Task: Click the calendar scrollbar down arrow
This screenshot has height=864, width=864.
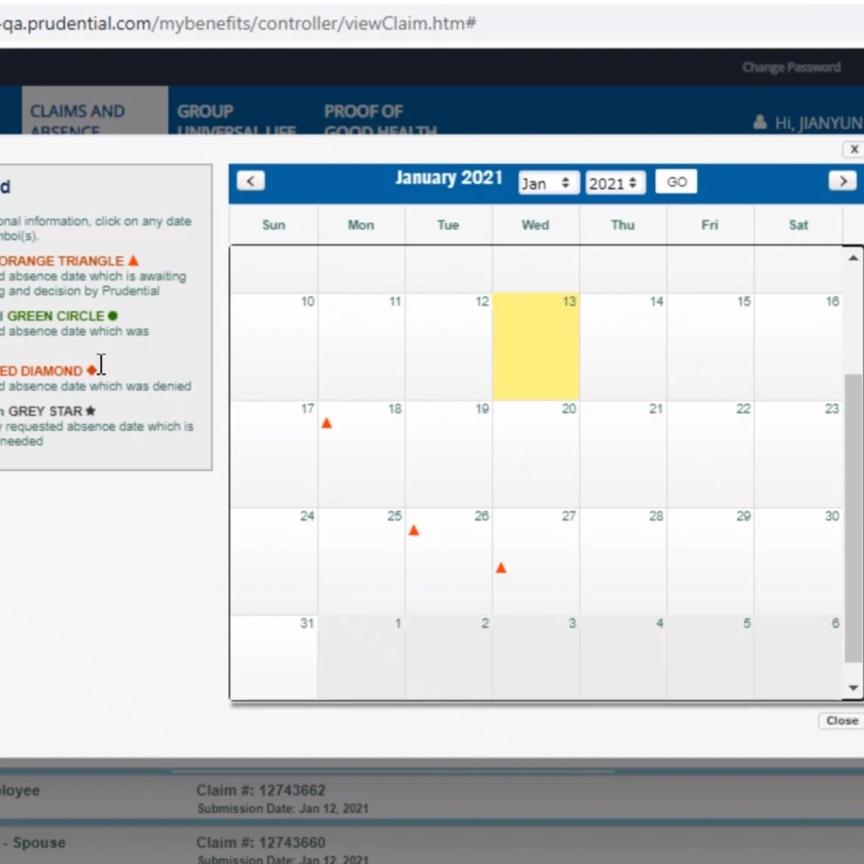Action: tap(853, 687)
